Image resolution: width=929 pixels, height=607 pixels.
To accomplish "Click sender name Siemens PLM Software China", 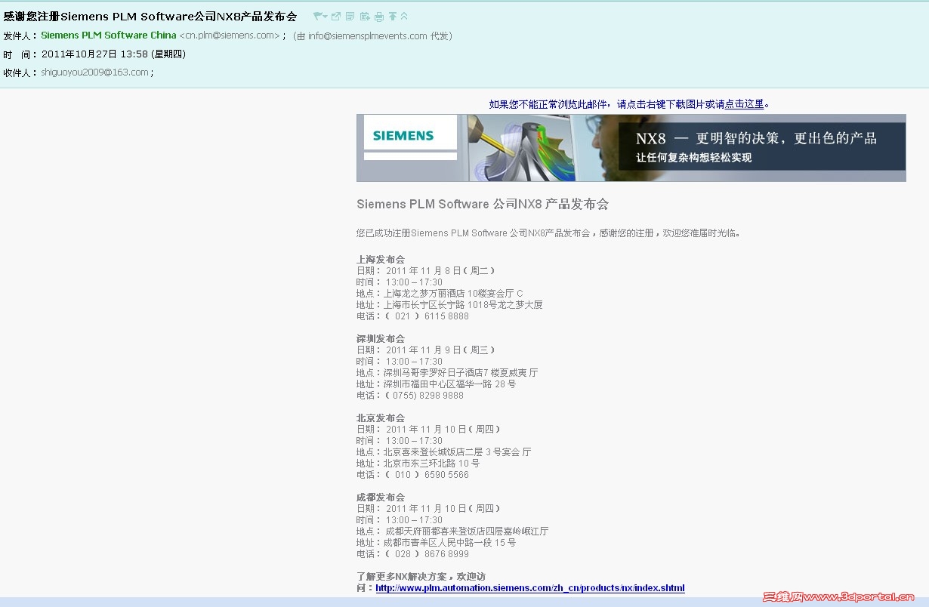I will pyautogui.click(x=108, y=35).
